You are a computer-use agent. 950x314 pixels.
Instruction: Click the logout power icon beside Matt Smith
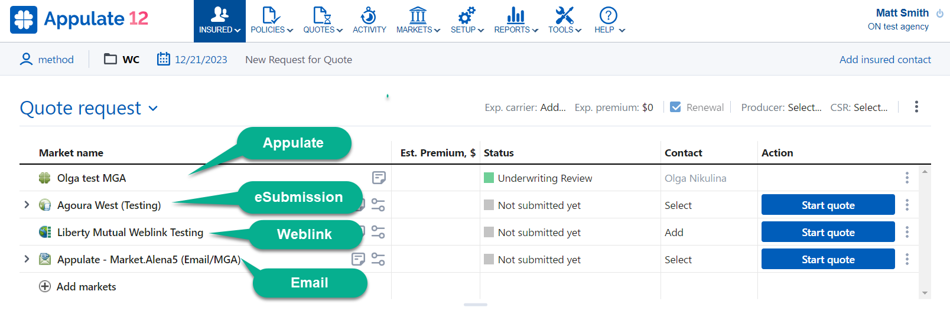coord(940,14)
